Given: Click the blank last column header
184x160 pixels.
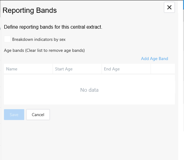Looking at the screenshot, I should tap(163, 69).
